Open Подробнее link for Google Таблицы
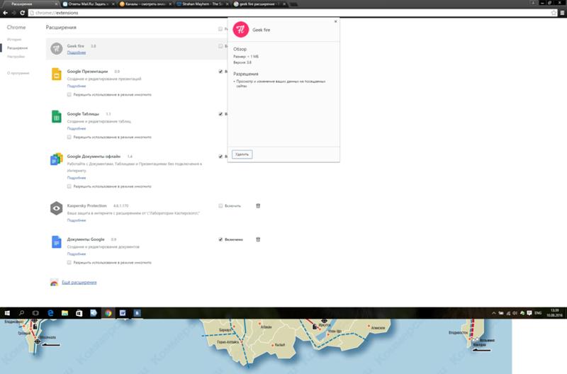 (77, 128)
